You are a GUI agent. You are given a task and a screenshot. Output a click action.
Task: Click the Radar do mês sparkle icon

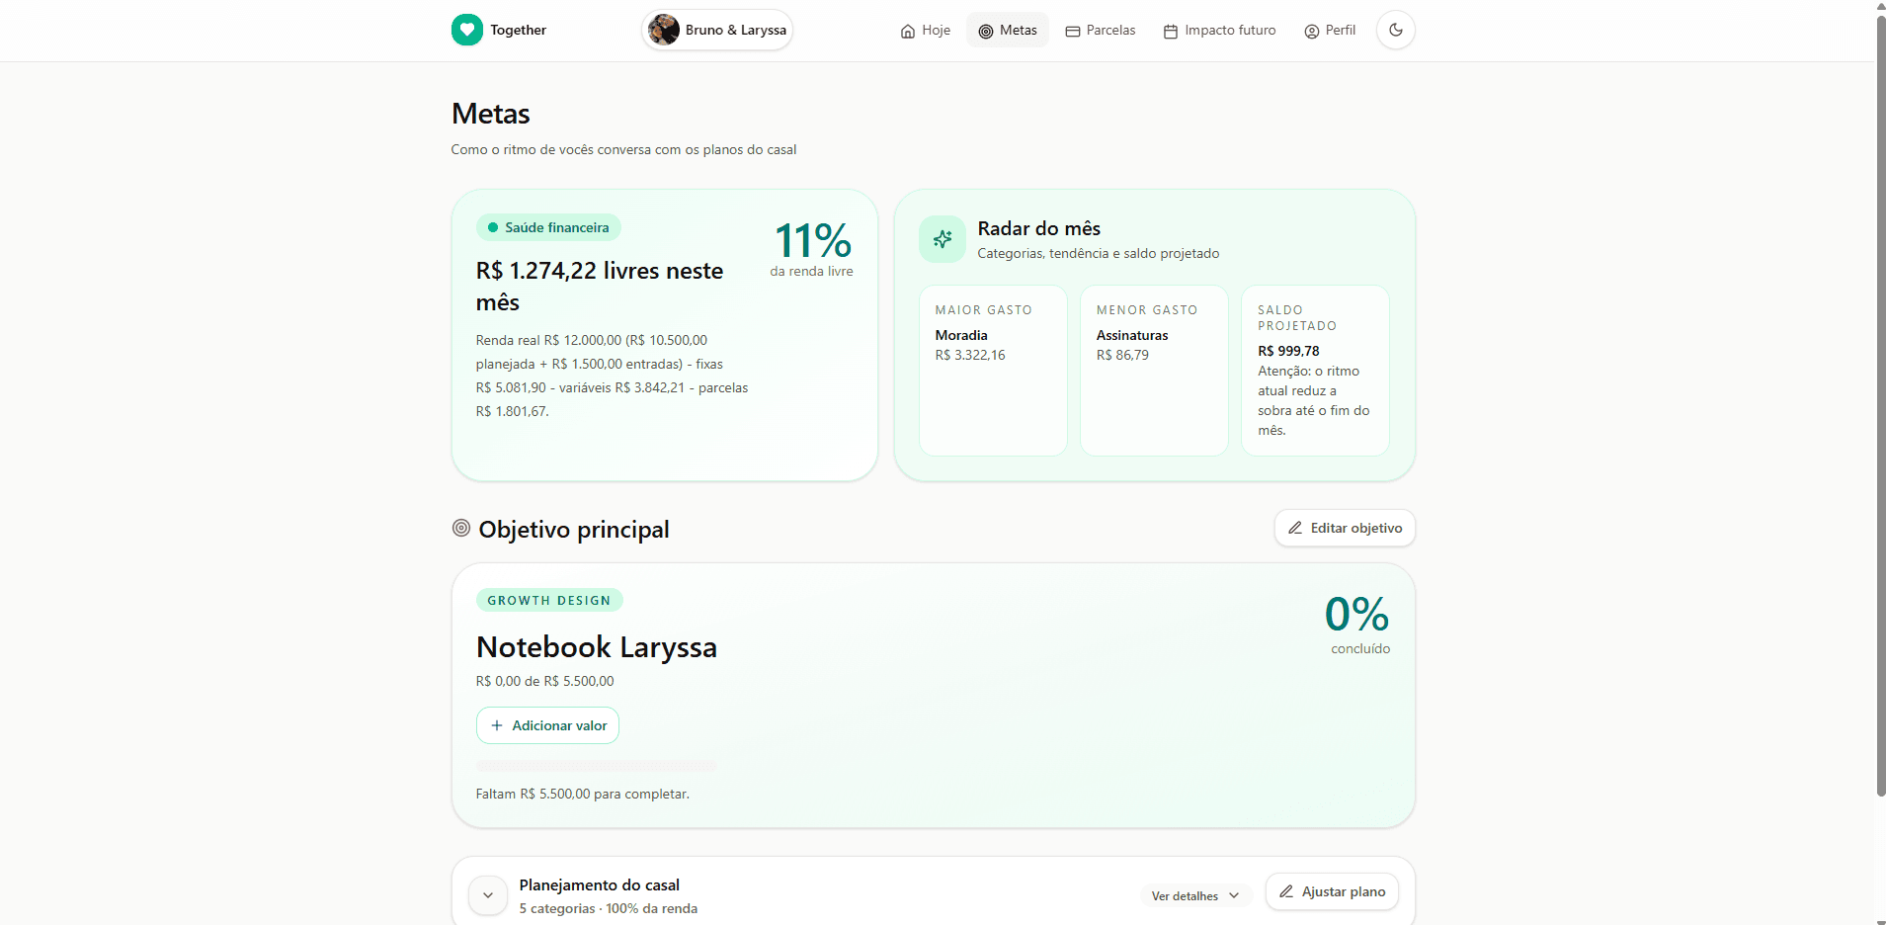(943, 239)
